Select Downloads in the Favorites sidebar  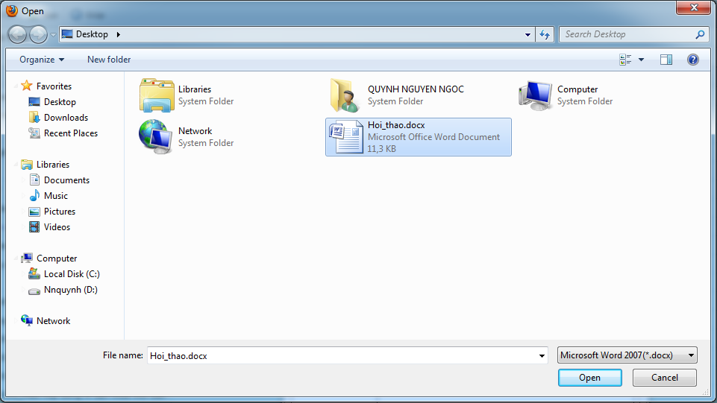pyautogui.click(x=66, y=118)
